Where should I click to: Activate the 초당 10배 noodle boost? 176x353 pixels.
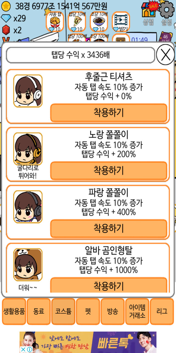pos(98,22)
